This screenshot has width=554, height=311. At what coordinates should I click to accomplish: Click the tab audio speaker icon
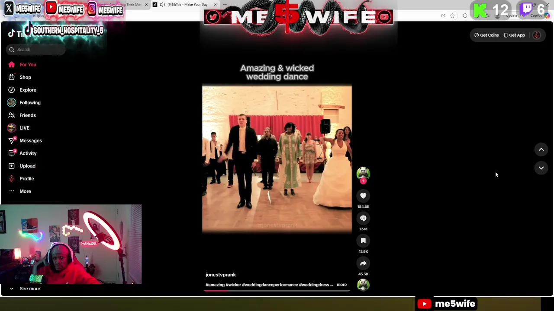162,4
